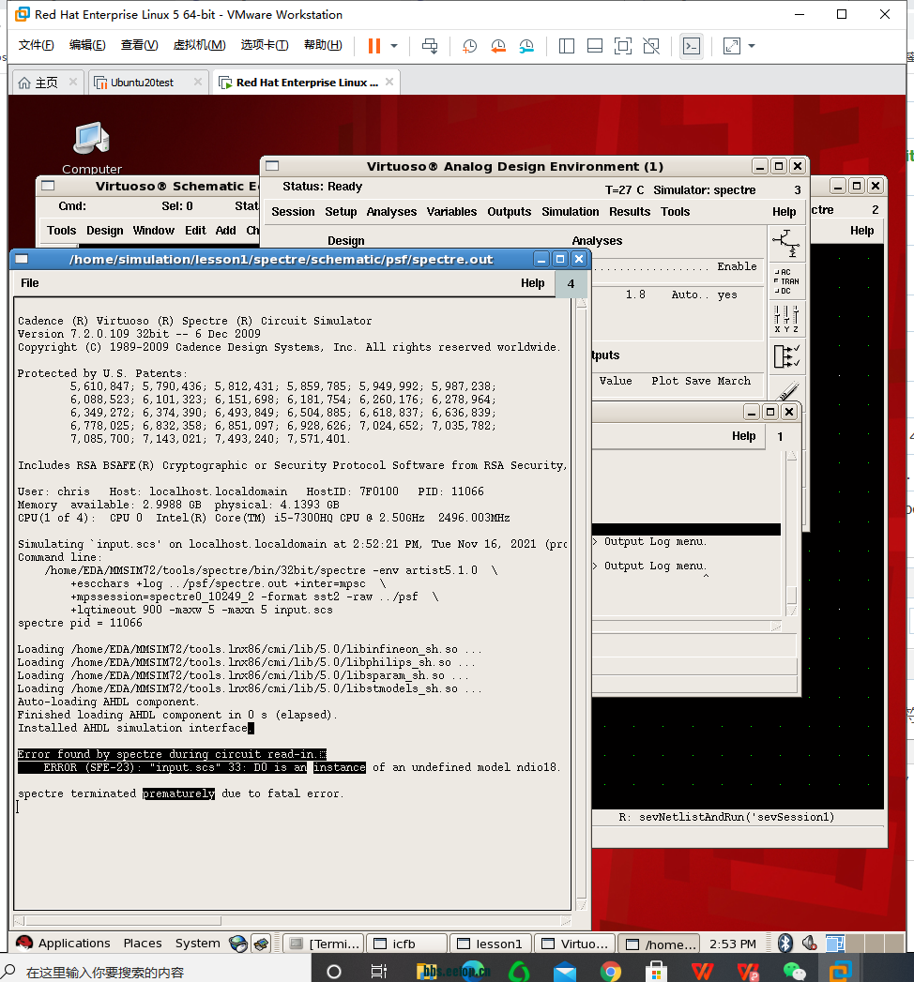
Task: Open Windows Mail from the taskbar
Action: pos(564,972)
